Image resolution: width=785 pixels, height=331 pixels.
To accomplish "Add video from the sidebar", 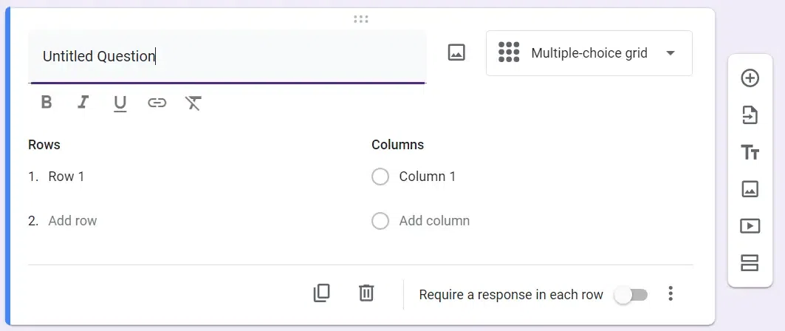I will [x=750, y=226].
